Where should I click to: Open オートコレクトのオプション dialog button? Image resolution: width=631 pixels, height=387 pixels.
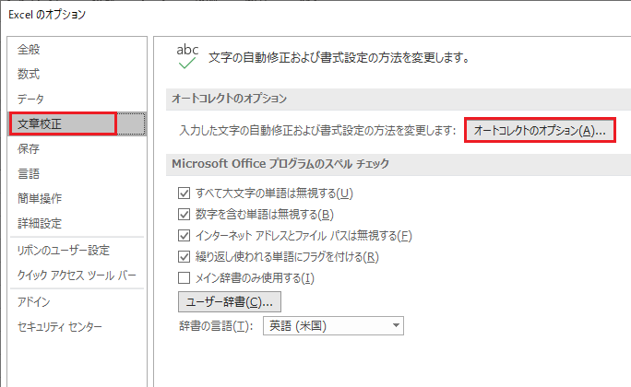tap(539, 131)
